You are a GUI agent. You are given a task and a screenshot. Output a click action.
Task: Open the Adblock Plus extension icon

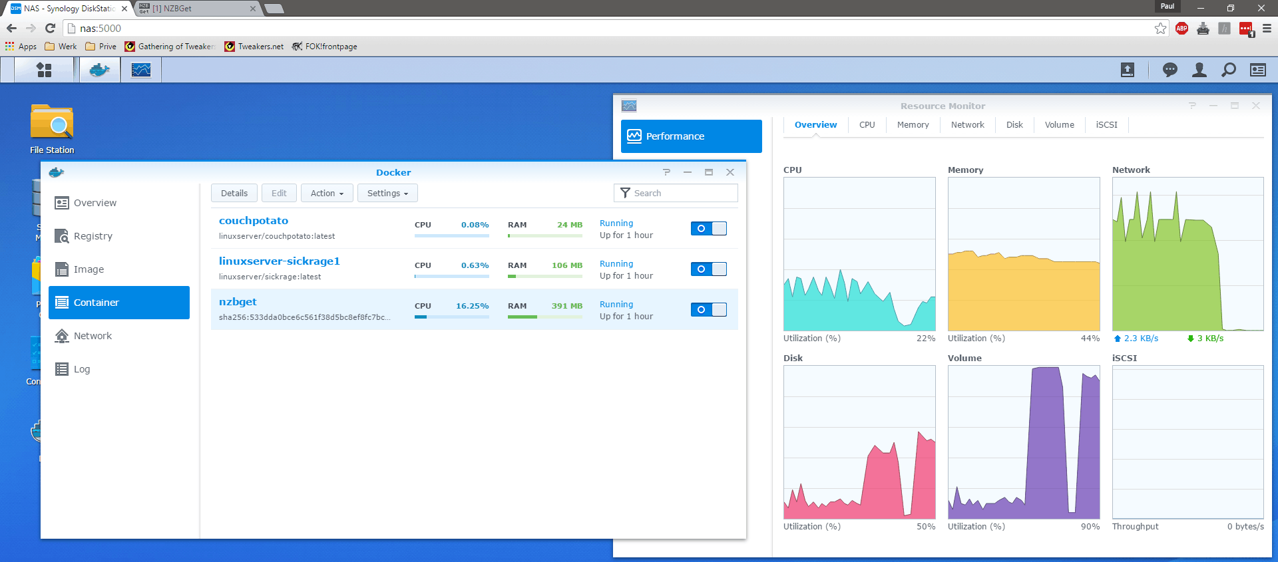(x=1181, y=28)
